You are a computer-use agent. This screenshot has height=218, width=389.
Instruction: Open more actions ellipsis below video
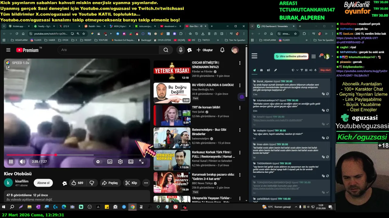(146, 183)
